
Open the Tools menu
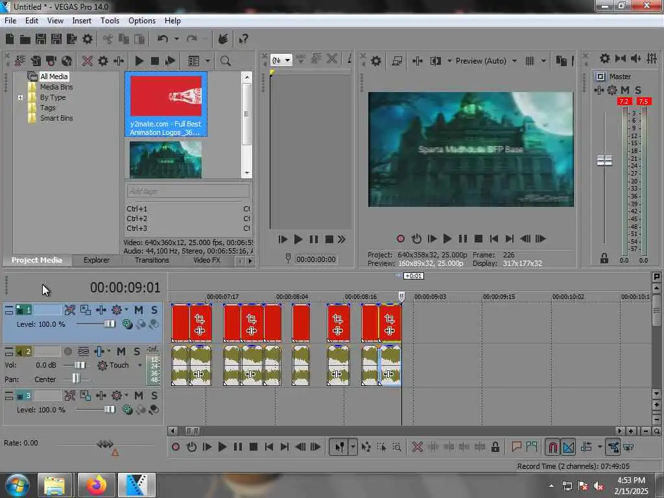(110, 21)
